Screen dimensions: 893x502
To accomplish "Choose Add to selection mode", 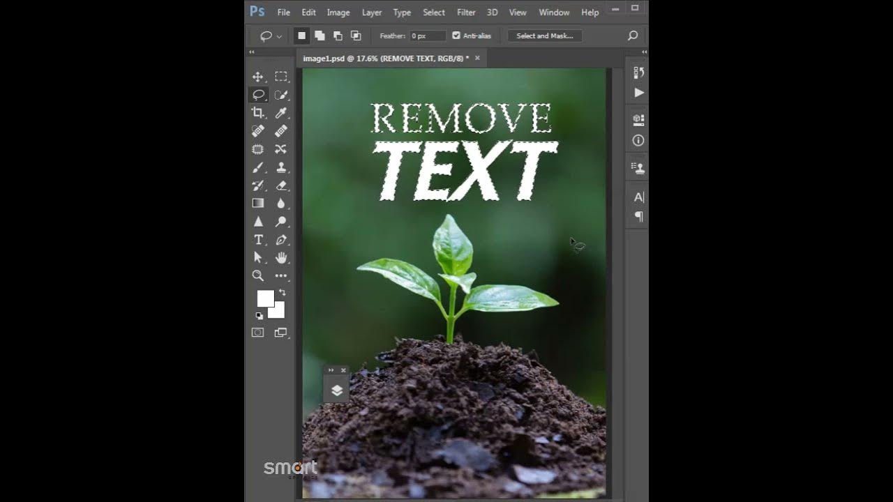I will (320, 36).
